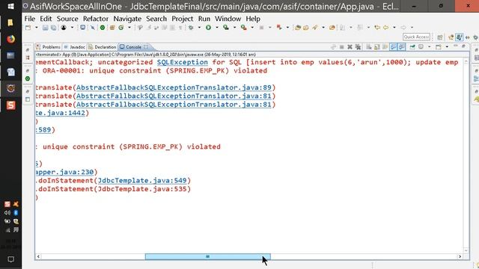
Task: Click the Back navigation arrow icon
Action: pos(386,28)
